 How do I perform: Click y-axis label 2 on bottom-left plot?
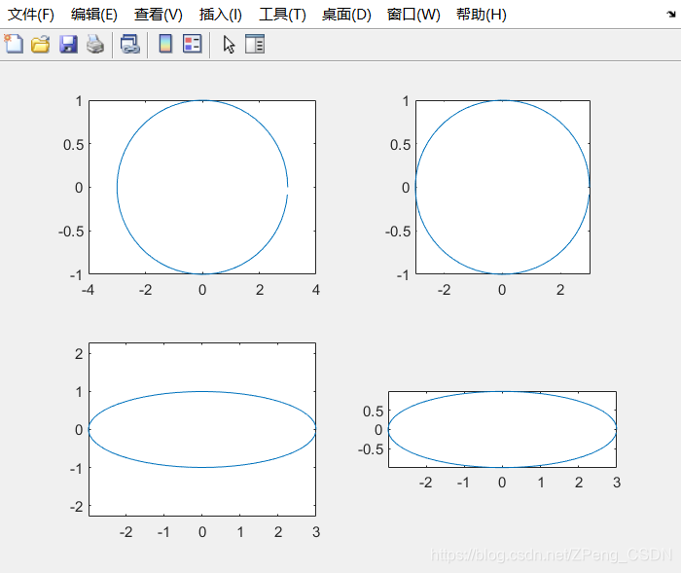[79, 353]
